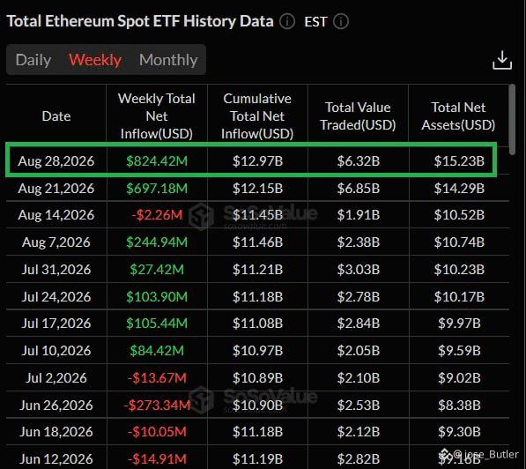Select the Jul 17,2026 date cell

tap(56, 324)
